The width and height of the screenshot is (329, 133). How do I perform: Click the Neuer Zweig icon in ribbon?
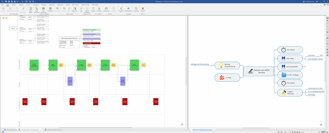tap(31, 10)
